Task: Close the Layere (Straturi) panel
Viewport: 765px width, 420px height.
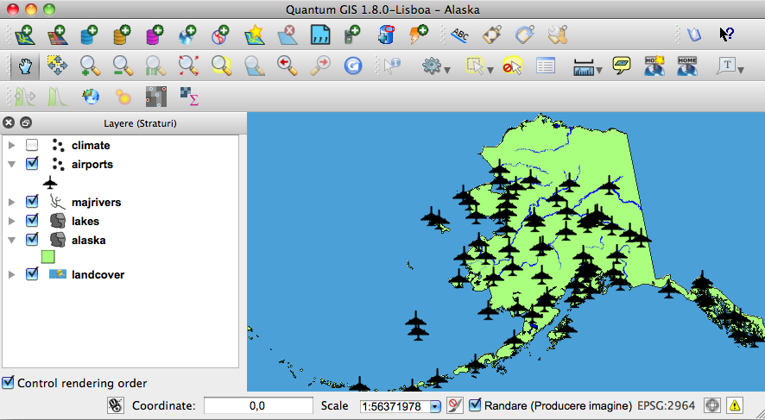Action: pyautogui.click(x=9, y=122)
